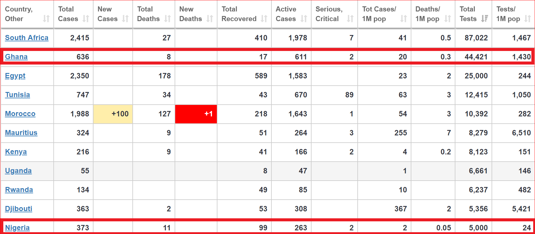Click sort arrows for New Cases column
The height and width of the screenshot is (234, 535).
(125, 19)
